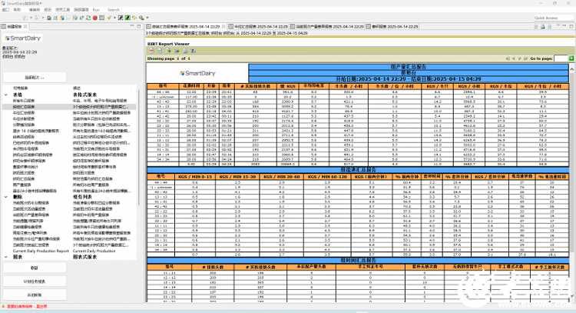Click the green go button beside Go to page
The width and height of the screenshot is (576, 313).
tap(571, 58)
